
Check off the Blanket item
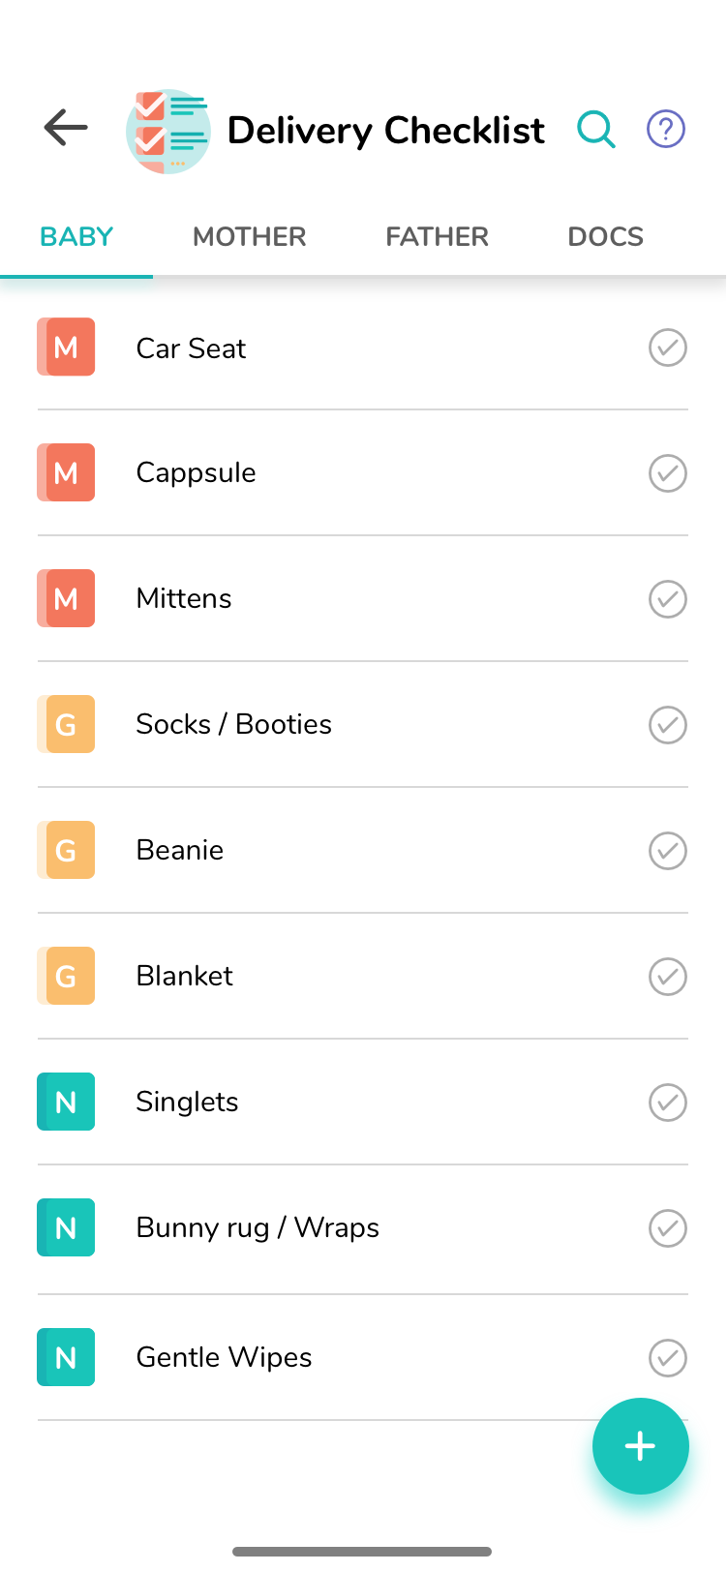tap(668, 977)
